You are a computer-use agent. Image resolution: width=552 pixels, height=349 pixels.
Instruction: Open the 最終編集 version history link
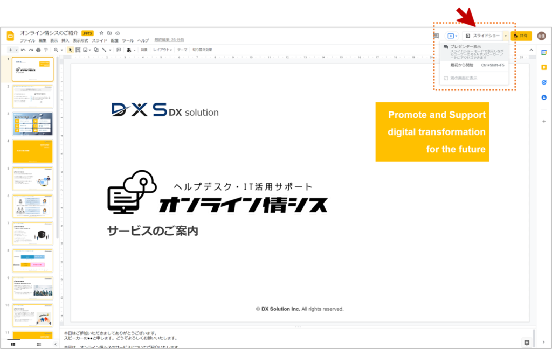tap(169, 40)
